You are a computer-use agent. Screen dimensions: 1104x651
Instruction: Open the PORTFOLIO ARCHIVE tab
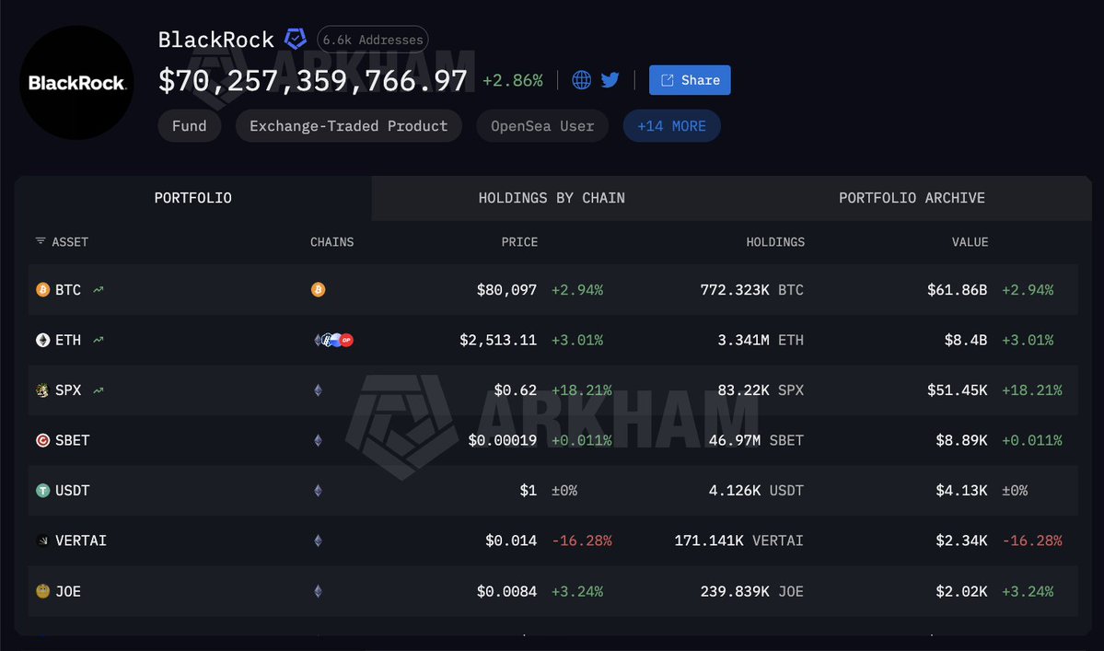click(912, 198)
